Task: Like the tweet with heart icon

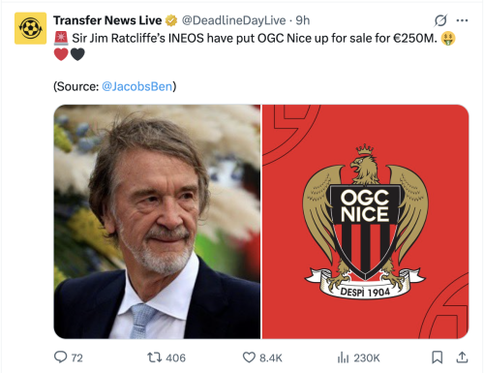Action: (249, 357)
